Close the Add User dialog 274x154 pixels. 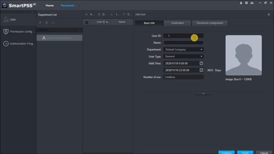pyautogui.click(x=269, y=15)
